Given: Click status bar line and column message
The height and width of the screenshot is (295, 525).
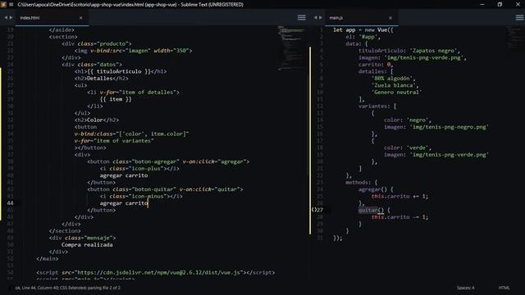Looking at the screenshot, I should click(67, 288).
